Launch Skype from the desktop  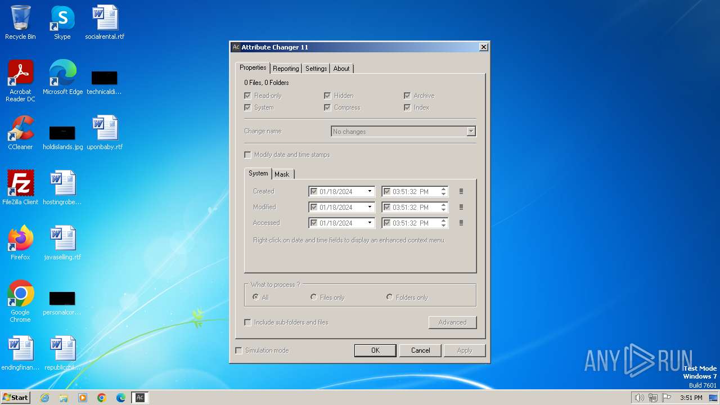coord(62,22)
